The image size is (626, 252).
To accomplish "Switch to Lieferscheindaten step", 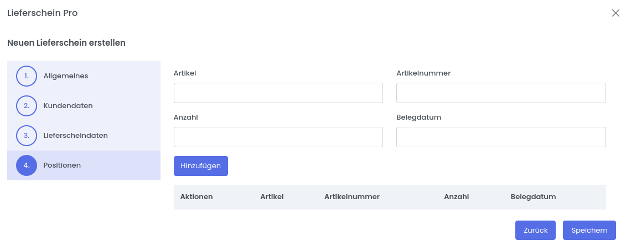I will click(75, 136).
